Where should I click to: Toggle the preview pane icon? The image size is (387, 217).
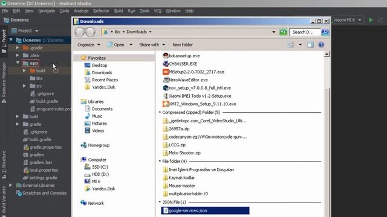(x=310, y=45)
